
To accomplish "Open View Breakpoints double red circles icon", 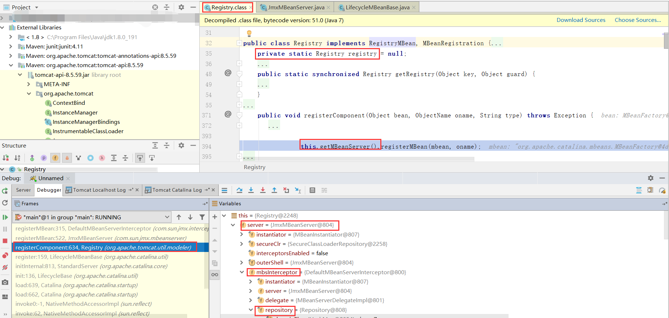I will (x=5, y=256).
